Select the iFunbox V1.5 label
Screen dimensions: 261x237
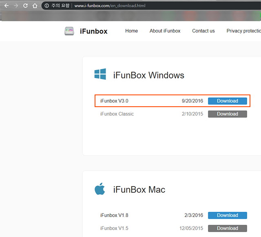point(114,228)
